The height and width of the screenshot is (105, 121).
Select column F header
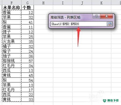tap(12, 3)
